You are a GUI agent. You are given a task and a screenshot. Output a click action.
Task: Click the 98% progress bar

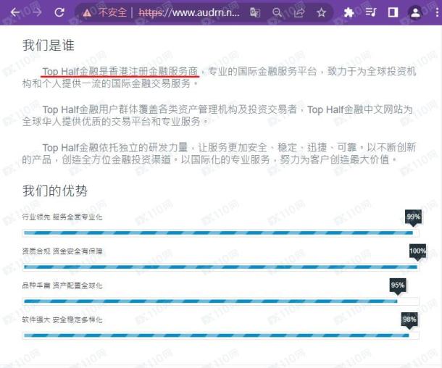click(220, 335)
